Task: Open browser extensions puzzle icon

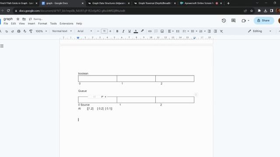Action: click(x=259, y=10)
